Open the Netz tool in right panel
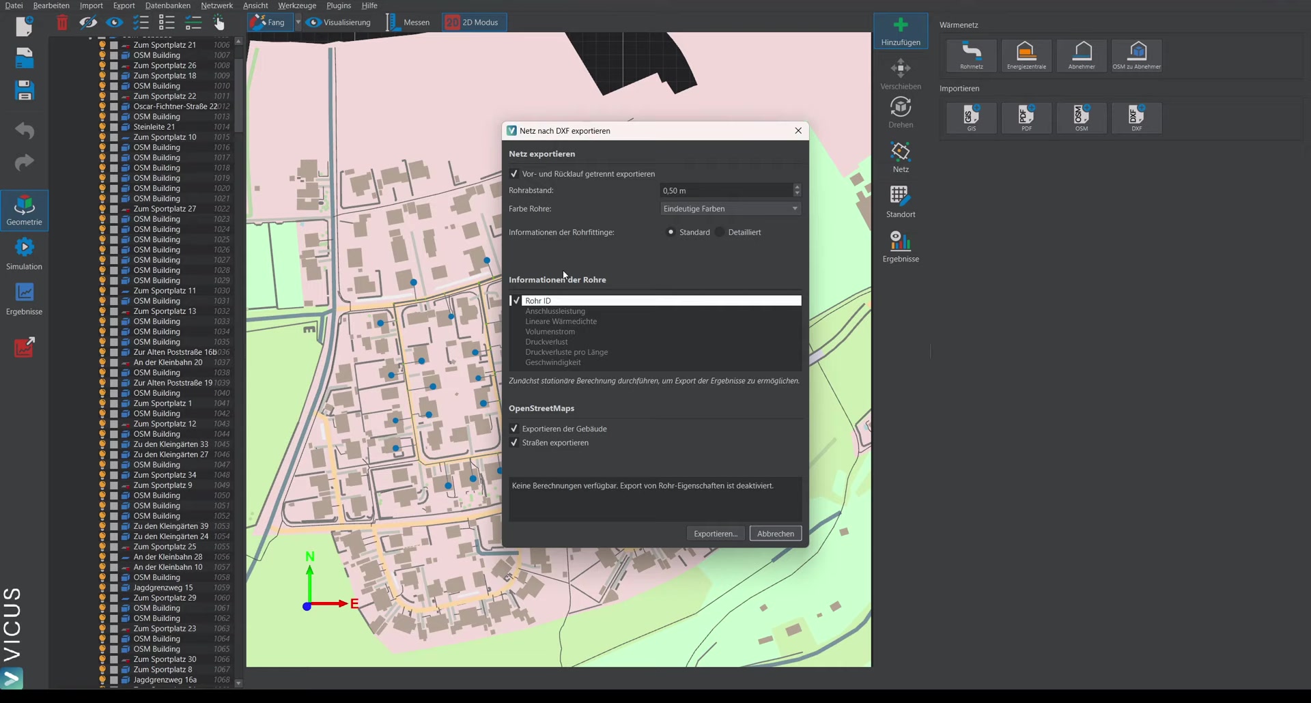Screen dimensions: 1311x703 pos(901,158)
